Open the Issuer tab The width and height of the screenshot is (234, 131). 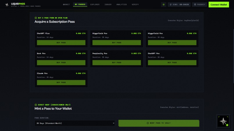[108, 5]
